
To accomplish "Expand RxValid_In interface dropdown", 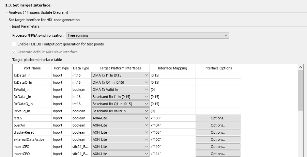I will click(120, 111).
